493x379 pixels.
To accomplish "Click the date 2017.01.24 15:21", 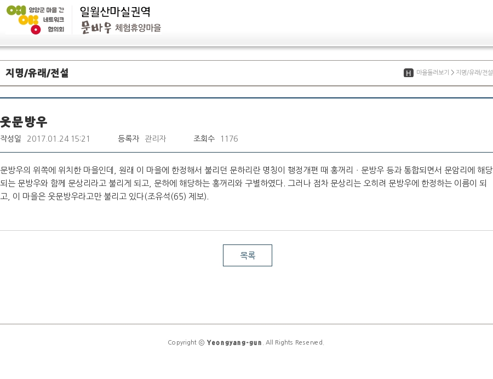I will pyautogui.click(x=59, y=139).
